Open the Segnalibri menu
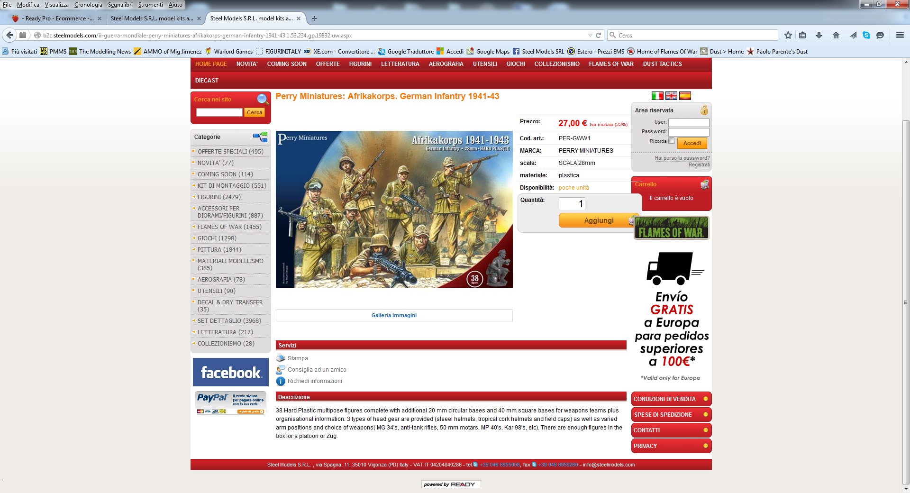Image resolution: width=910 pixels, height=493 pixels. pos(120,5)
